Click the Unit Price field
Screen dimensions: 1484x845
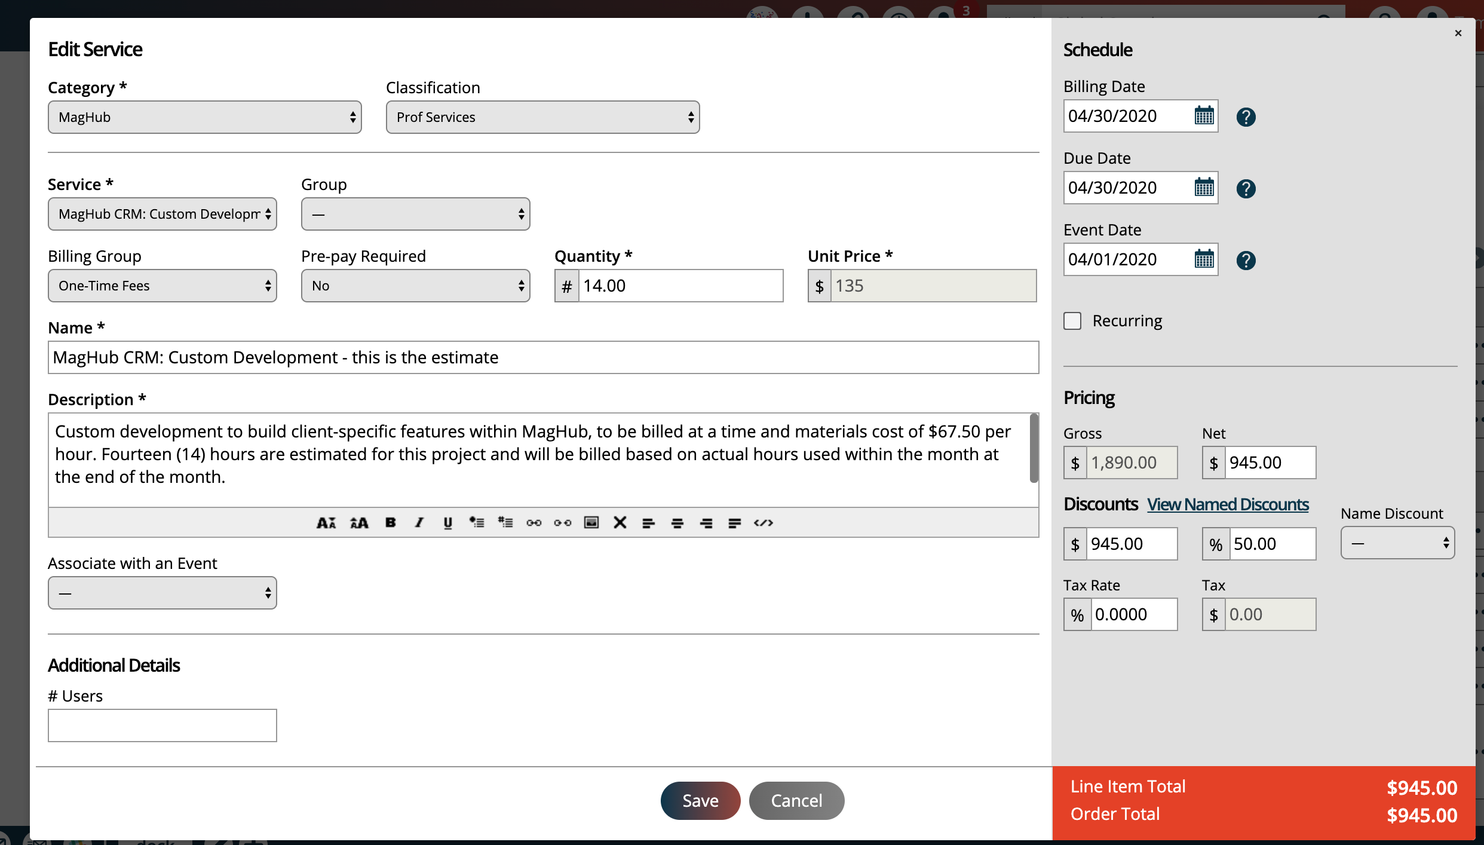tap(933, 286)
